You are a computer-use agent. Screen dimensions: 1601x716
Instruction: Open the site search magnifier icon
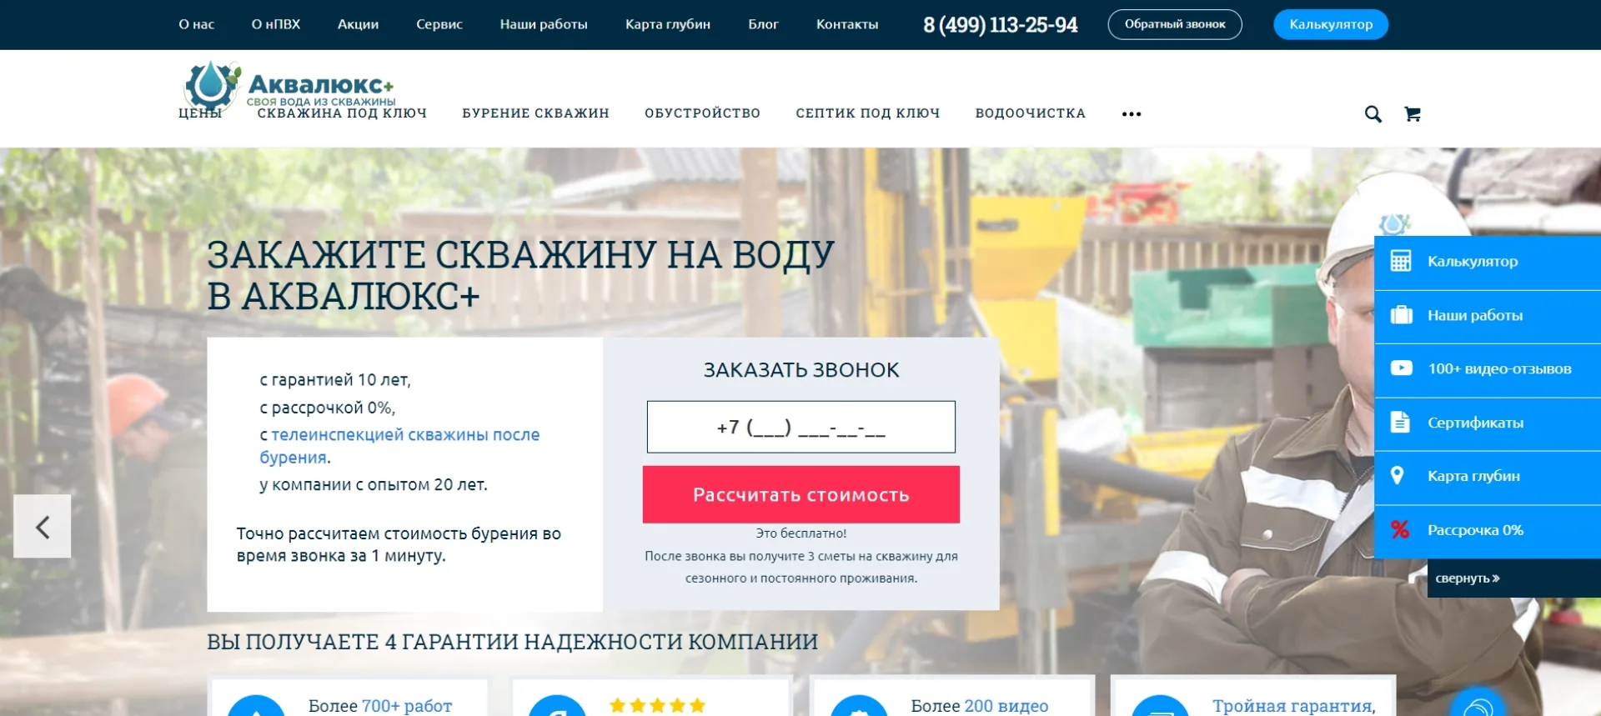tap(1373, 114)
